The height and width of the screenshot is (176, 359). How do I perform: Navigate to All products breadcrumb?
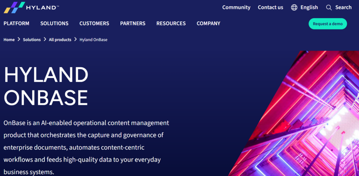(60, 40)
